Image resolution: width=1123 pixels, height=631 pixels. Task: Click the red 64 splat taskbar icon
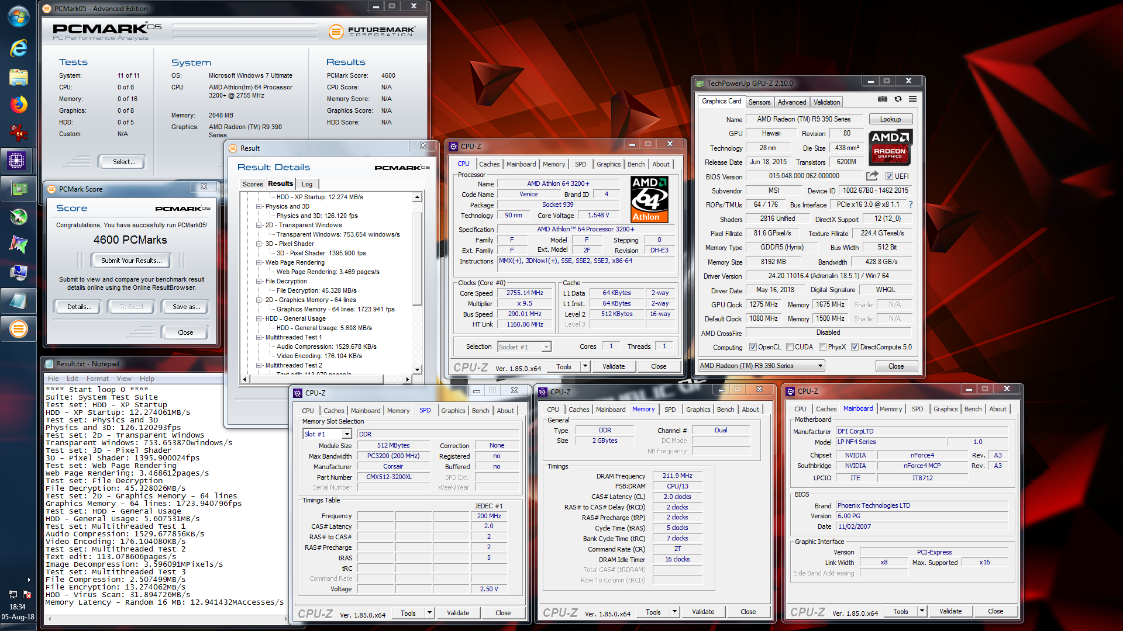[19, 133]
